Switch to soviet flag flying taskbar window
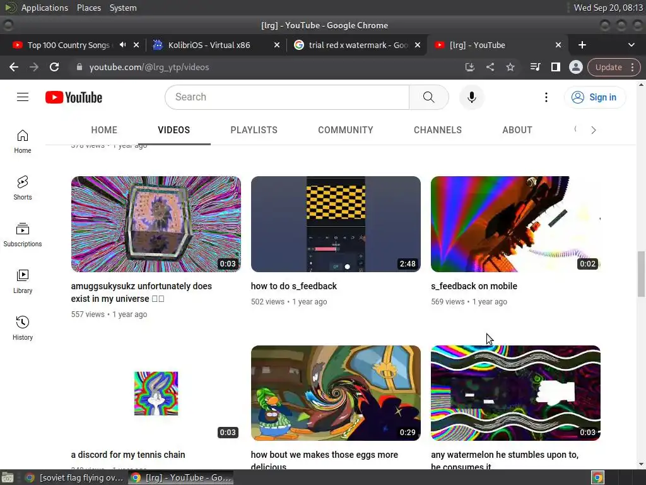The image size is (646, 485). click(x=74, y=477)
